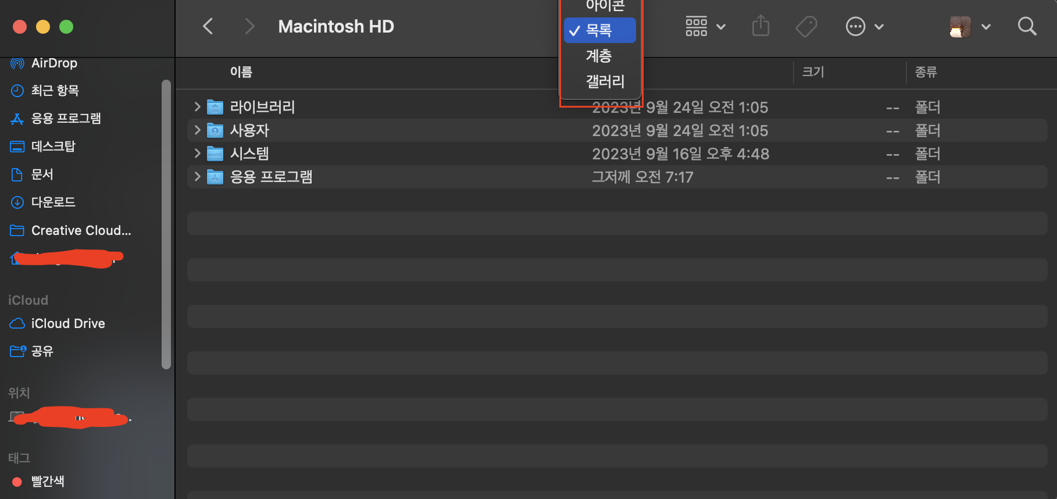1057x499 pixels.
Task: Click the date 그저께 오전 7:17
Action: 642,177
